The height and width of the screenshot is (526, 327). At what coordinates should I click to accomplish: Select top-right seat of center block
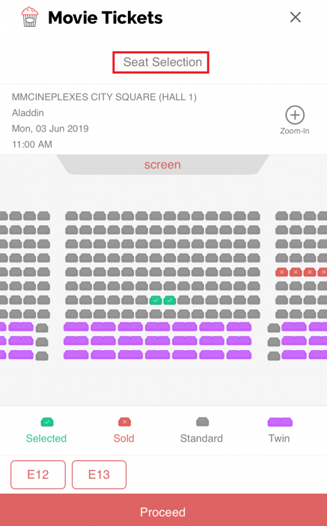(x=254, y=216)
